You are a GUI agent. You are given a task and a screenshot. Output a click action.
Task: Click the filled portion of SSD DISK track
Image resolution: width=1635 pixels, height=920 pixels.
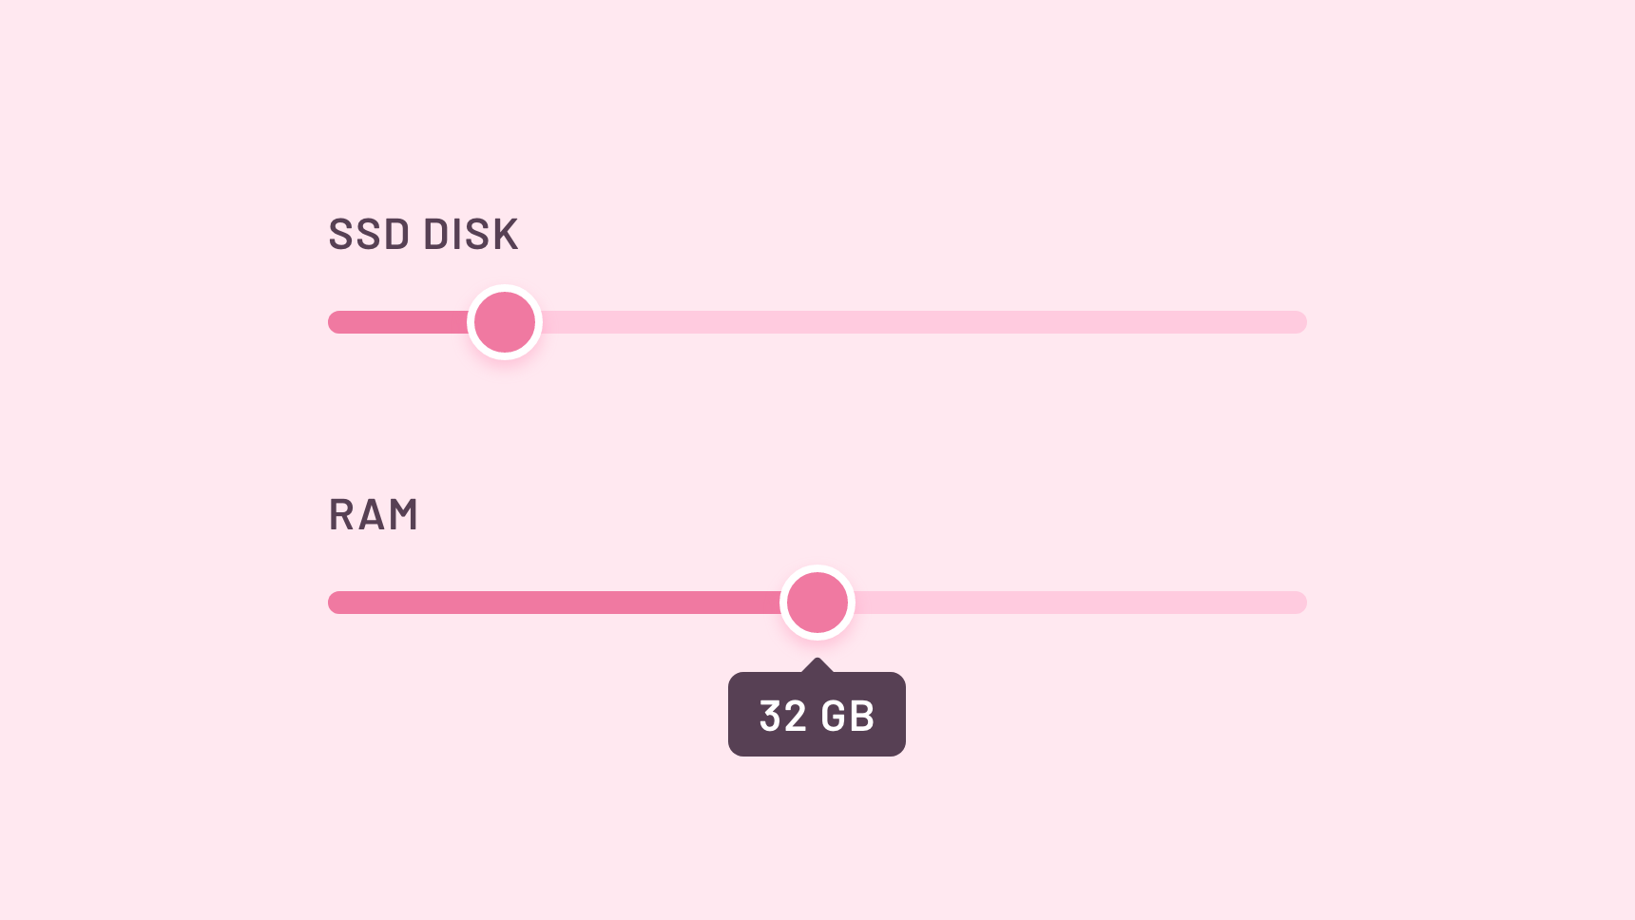[398, 322]
